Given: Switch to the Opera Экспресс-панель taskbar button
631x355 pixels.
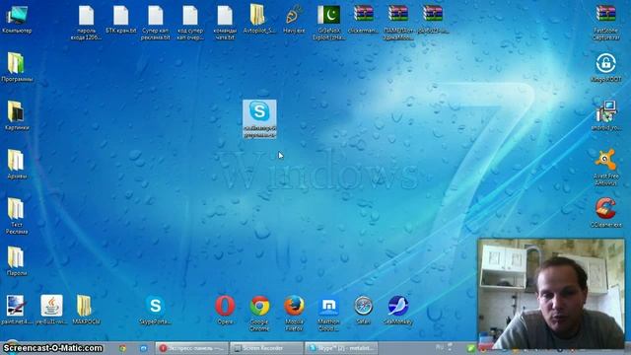Looking at the screenshot, I should click(191, 348).
